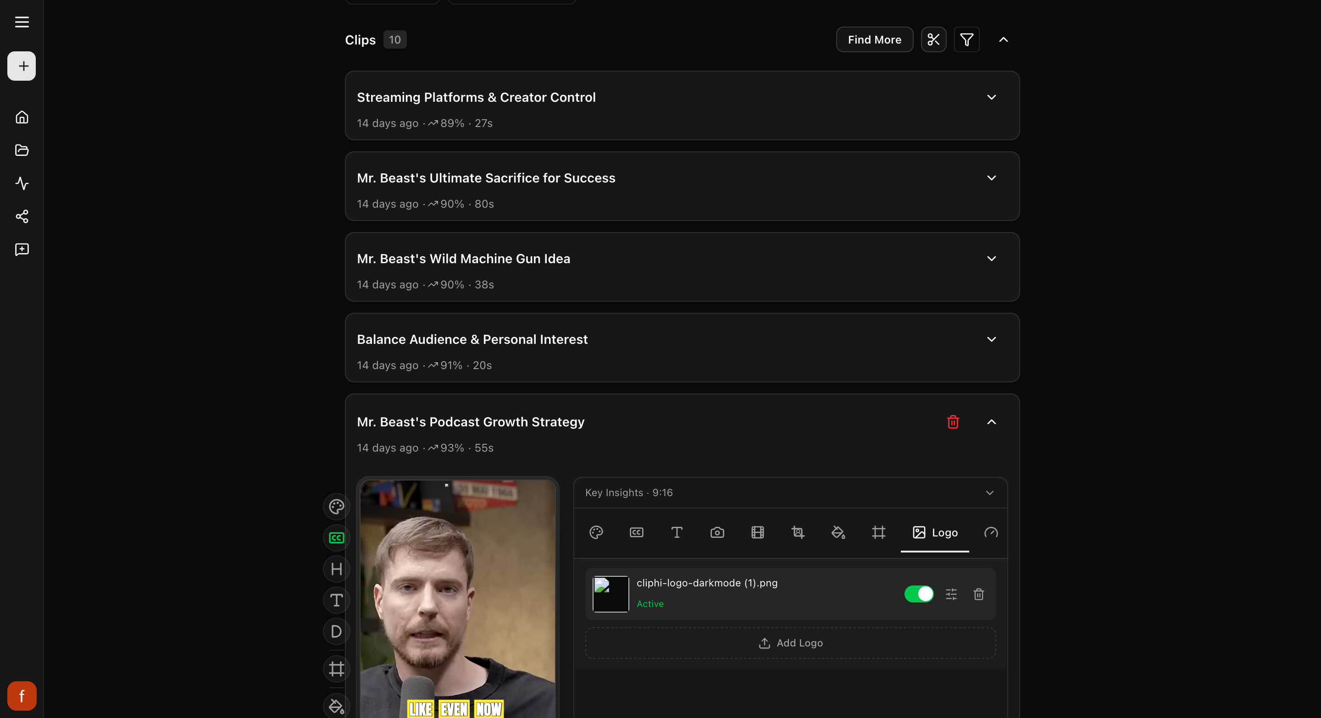
Task: Switch to the speed gauge tab in editor
Action: click(x=991, y=532)
